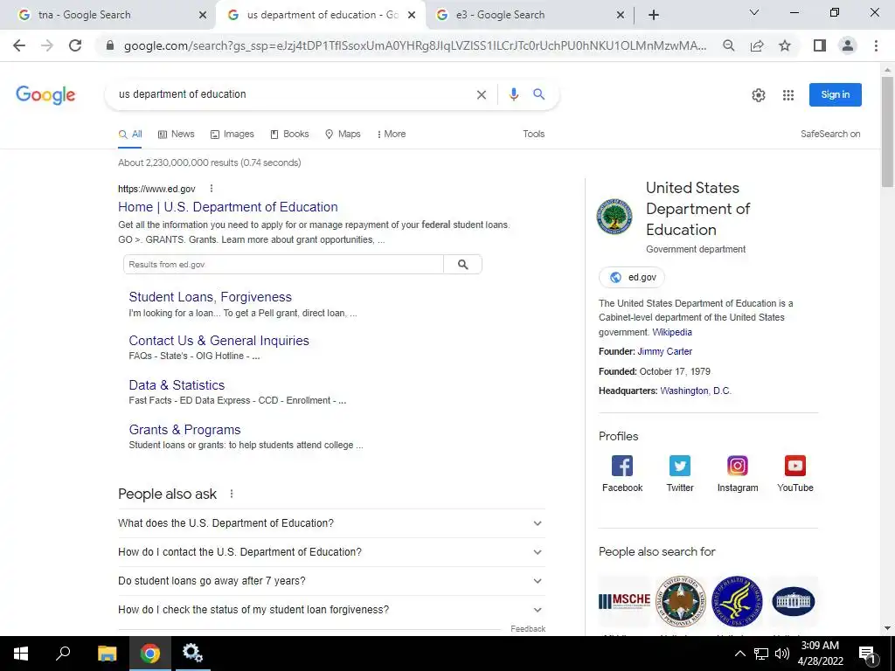The height and width of the screenshot is (671, 895).
Task: Open the 'Grants & Programs' sitelink
Action: coord(184,430)
